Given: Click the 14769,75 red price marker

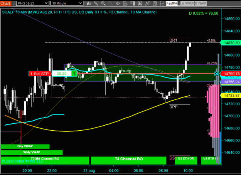Looking at the screenshot, I should click(231, 74).
